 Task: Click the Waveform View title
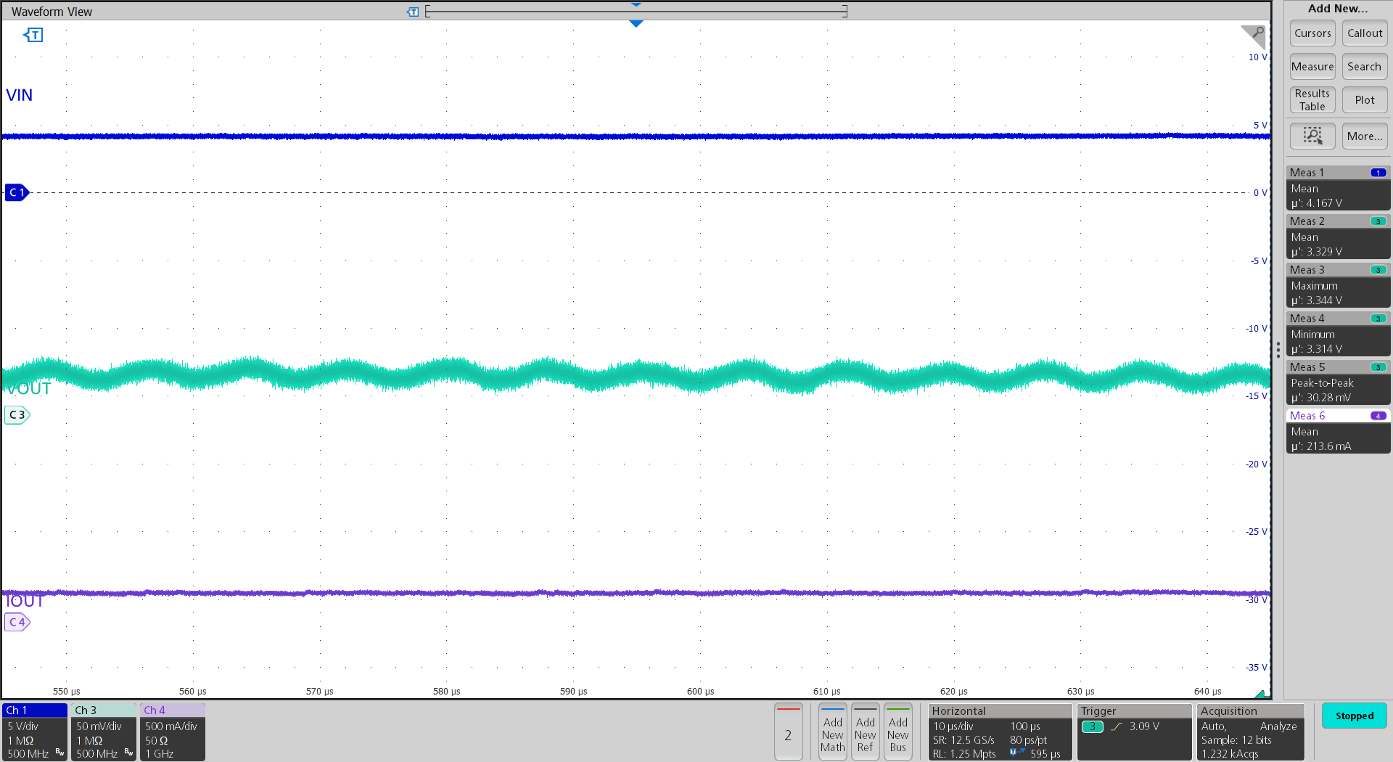coord(52,12)
